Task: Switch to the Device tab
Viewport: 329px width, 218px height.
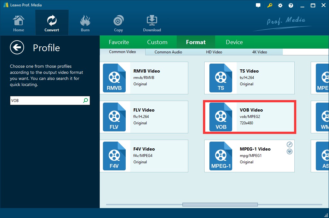Action: coord(234,42)
